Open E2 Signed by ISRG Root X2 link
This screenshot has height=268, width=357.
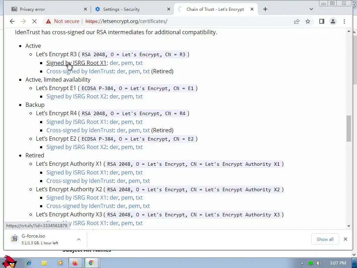click(x=76, y=147)
